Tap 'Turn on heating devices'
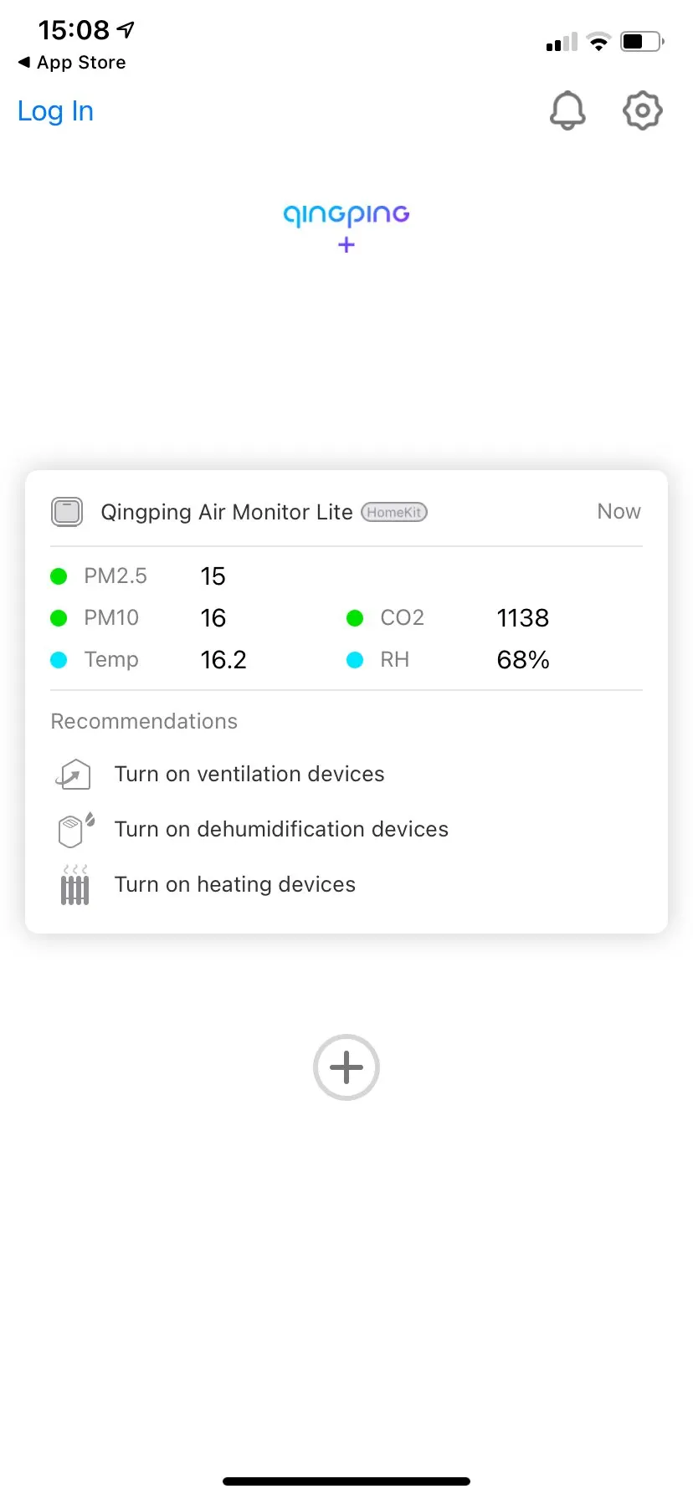Image resolution: width=693 pixels, height=1499 pixels. point(235,884)
